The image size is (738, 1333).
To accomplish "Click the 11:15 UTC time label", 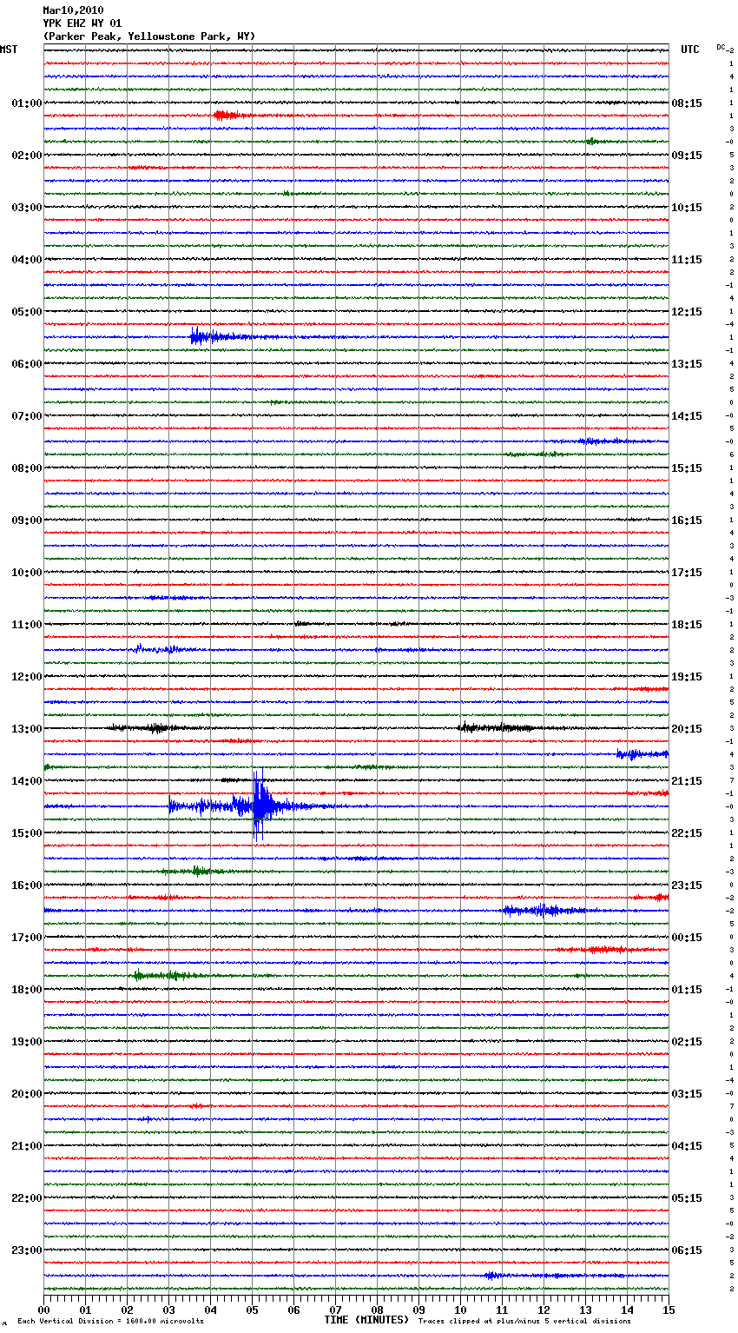I will click(x=687, y=260).
